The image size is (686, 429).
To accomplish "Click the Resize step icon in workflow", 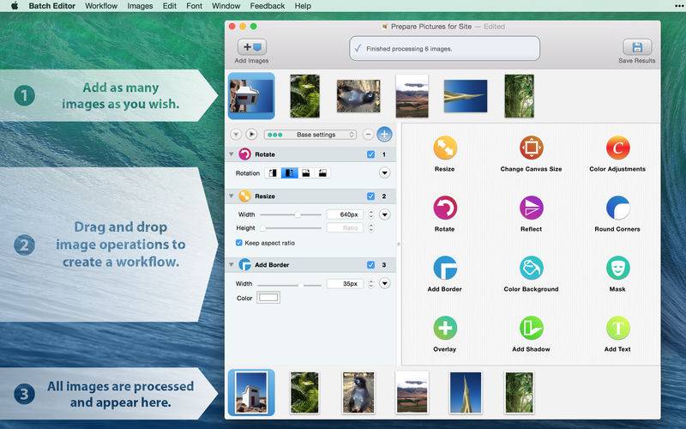I will [x=244, y=196].
